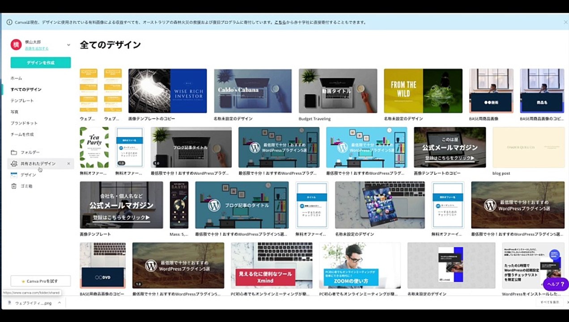The height and width of the screenshot is (322, 569).
Task: Expand the account dropdown arrow
Action: pos(68,45)
